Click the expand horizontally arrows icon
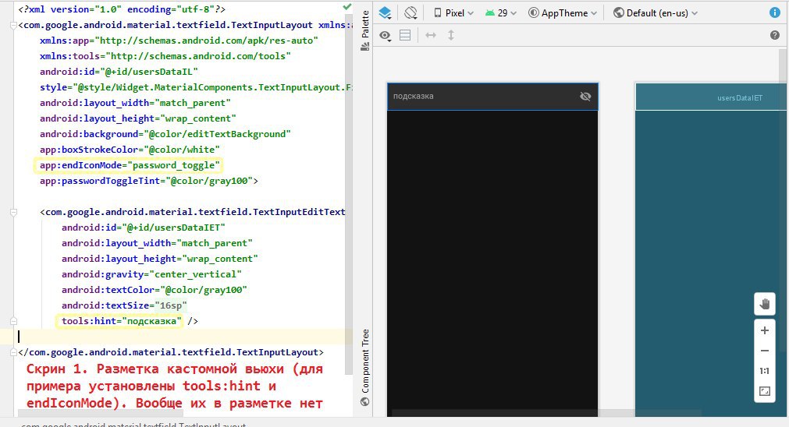Screen dimensions: 789x427 coord(431,35)
